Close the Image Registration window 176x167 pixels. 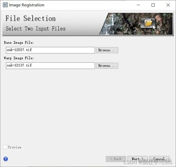point(168,5)
